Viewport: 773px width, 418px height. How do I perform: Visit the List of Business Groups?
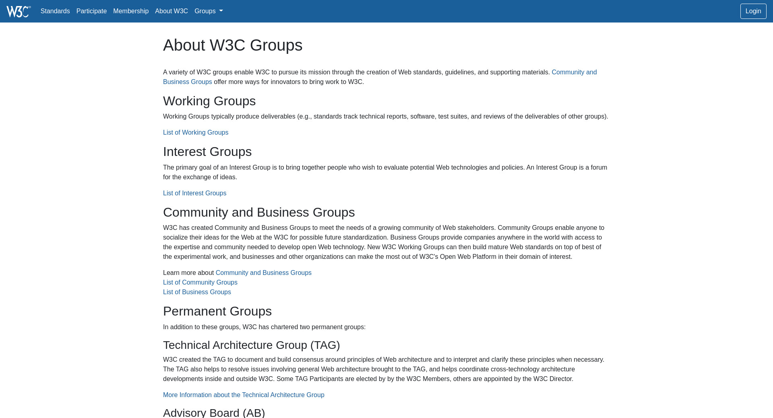[x=197, y=292]
